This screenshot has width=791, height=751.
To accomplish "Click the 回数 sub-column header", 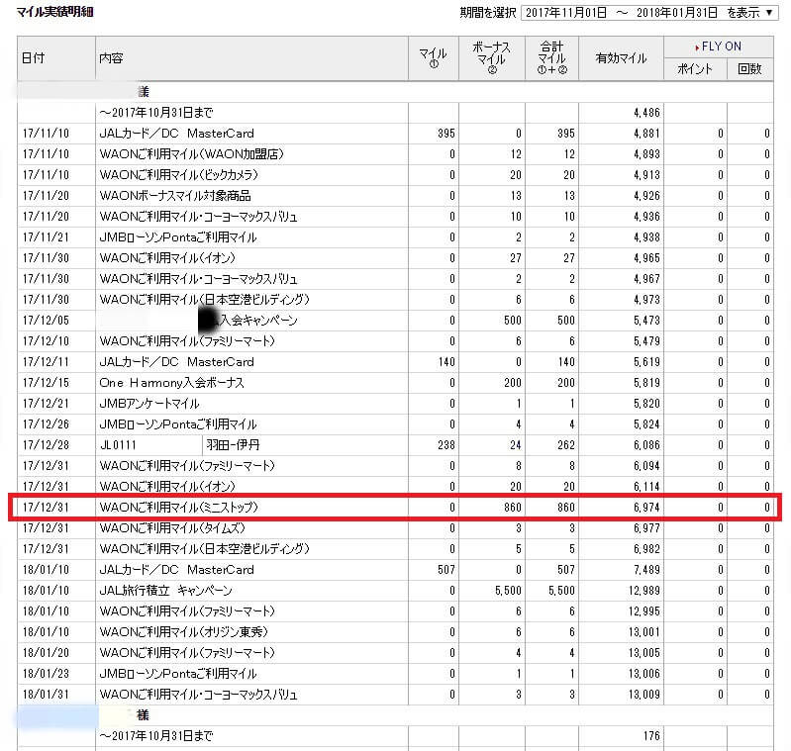I will [x=750, y=69].
